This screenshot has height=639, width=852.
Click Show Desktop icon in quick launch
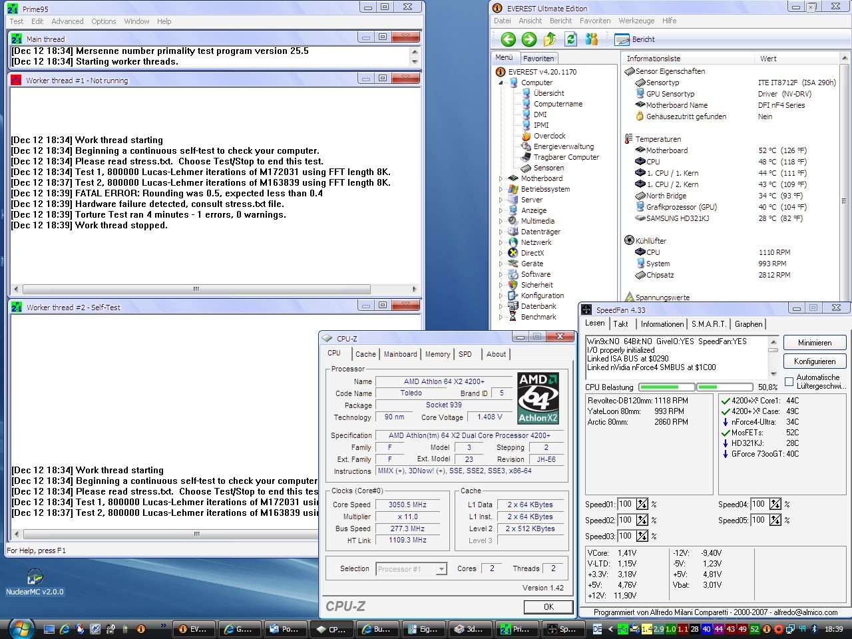point(49,628)
